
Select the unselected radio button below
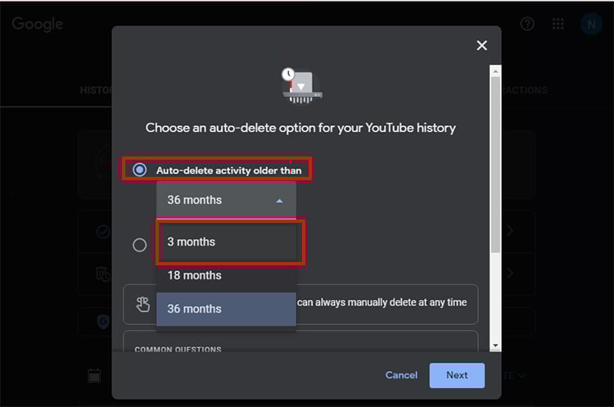pyautogui.click(x=140, y=244)
